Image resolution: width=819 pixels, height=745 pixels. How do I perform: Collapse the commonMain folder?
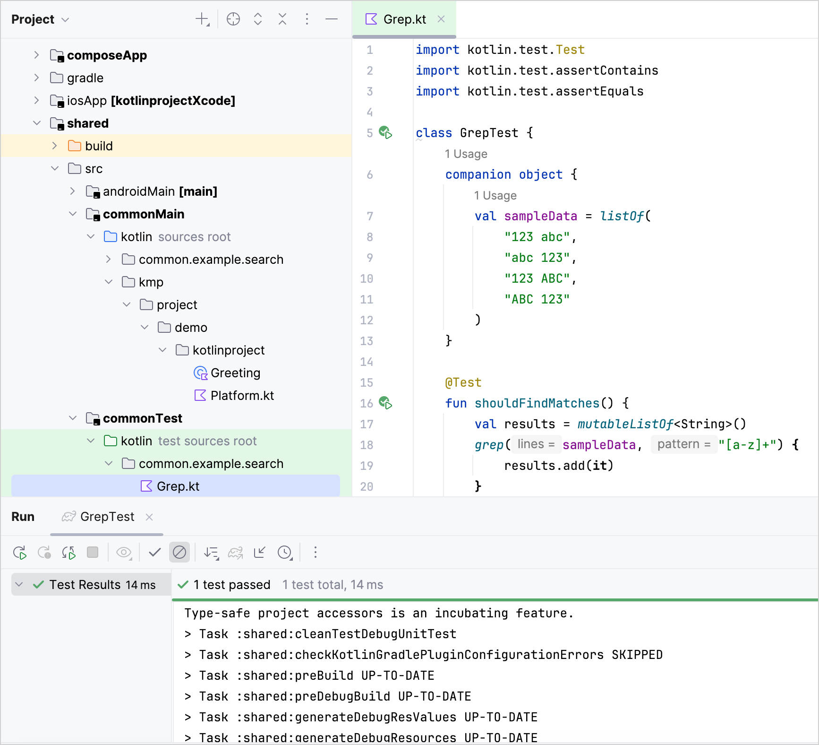coord(73,214)
